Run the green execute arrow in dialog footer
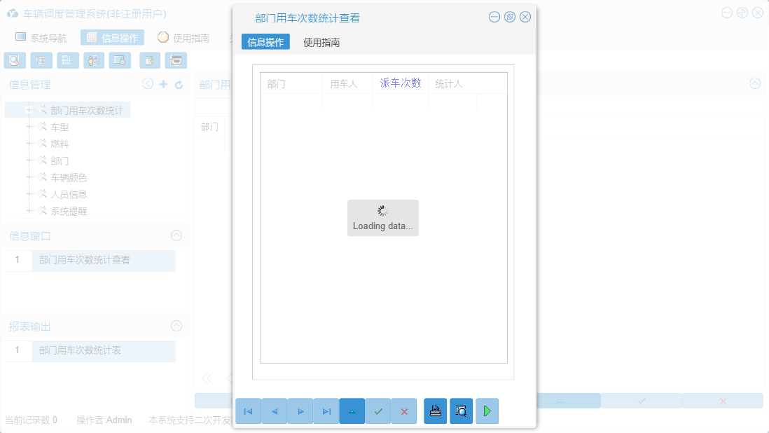 click(487, 411)
